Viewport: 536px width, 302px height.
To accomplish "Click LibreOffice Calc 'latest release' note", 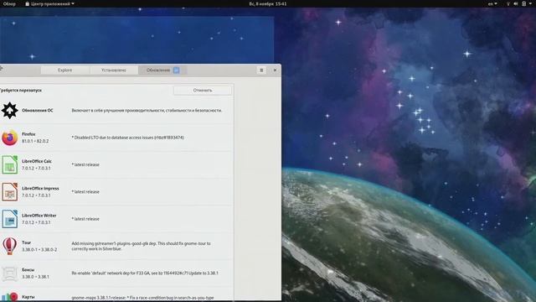I will [x=85, y=164].
